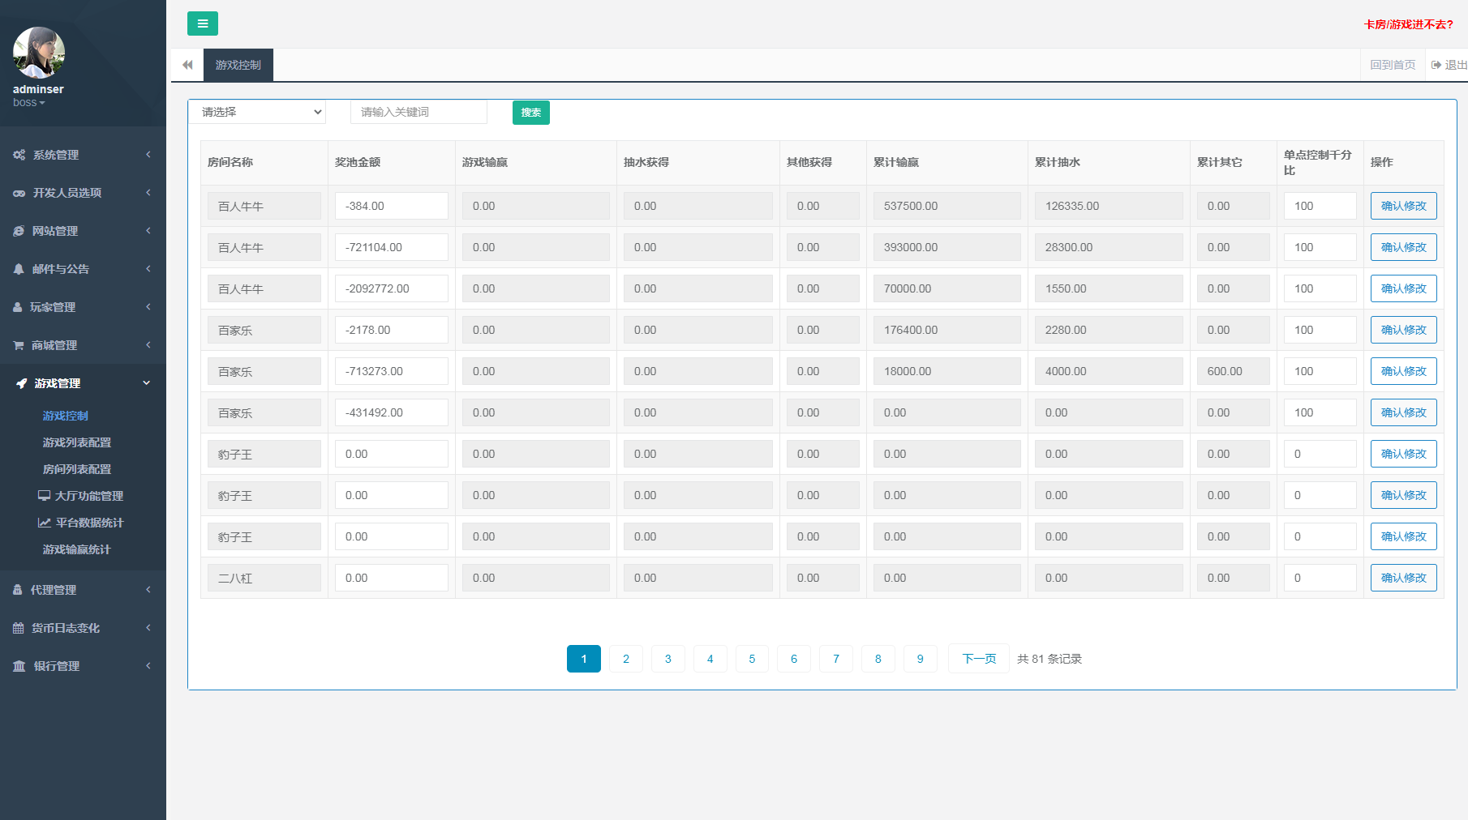Click the keyword search input field
Viewport: 1468px width, 820px height.
tap(419, 112)
